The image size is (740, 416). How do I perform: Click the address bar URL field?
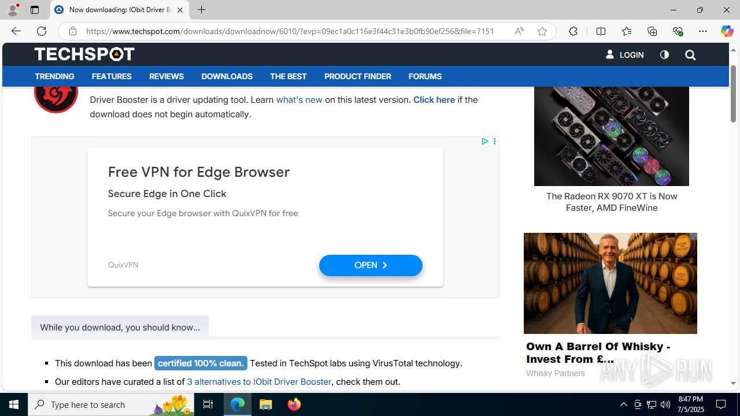290,31
